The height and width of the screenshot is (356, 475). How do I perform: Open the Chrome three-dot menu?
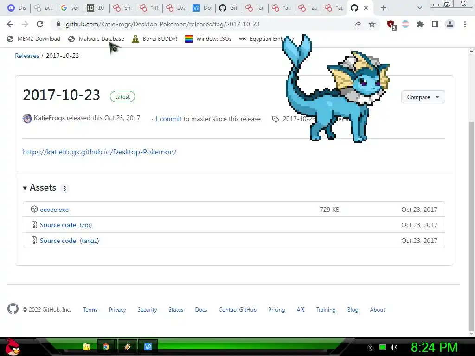(x=465, y=24)
